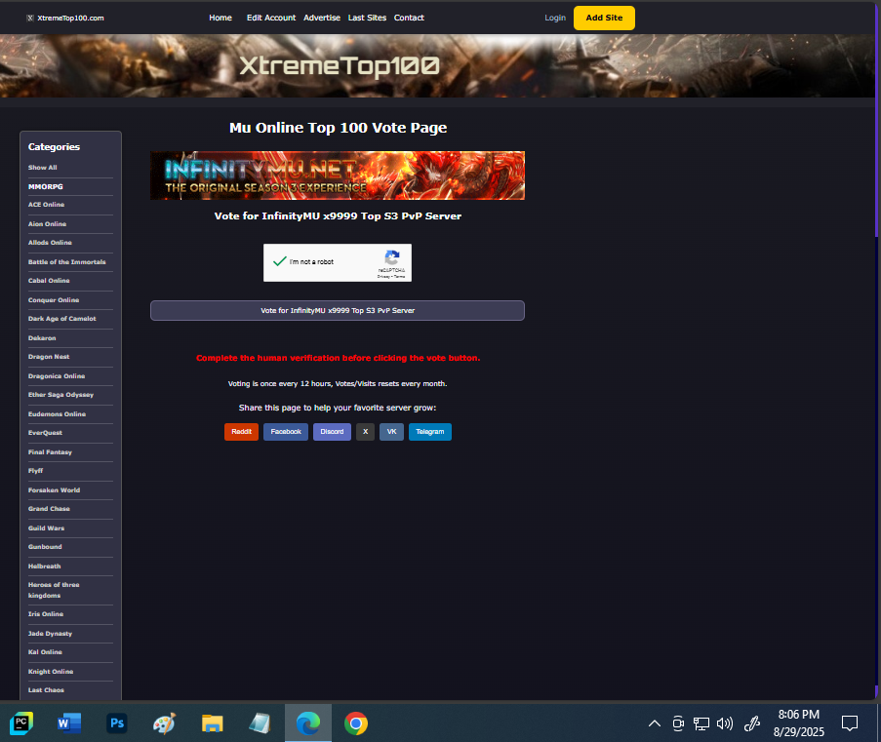
Task: Open the Flyff category
Action: click(x=35, y=471)
